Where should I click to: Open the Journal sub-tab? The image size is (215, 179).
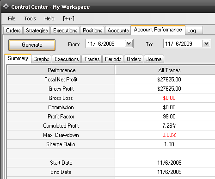tap(154, 59)
